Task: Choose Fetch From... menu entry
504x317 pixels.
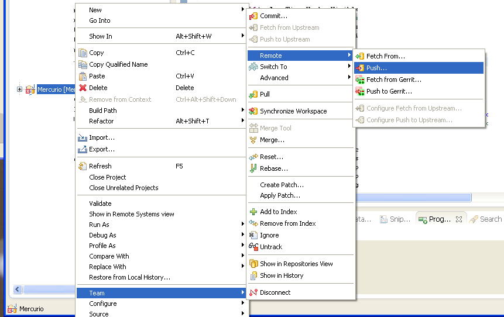Action: tap(385, 56)
